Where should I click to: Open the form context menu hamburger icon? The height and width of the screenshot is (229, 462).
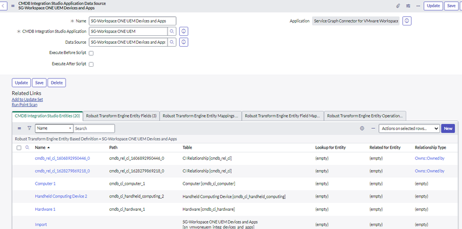(x=13, y=5)
